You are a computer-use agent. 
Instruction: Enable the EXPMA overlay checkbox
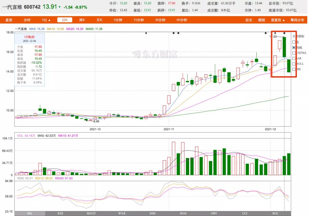coord(294,53)
